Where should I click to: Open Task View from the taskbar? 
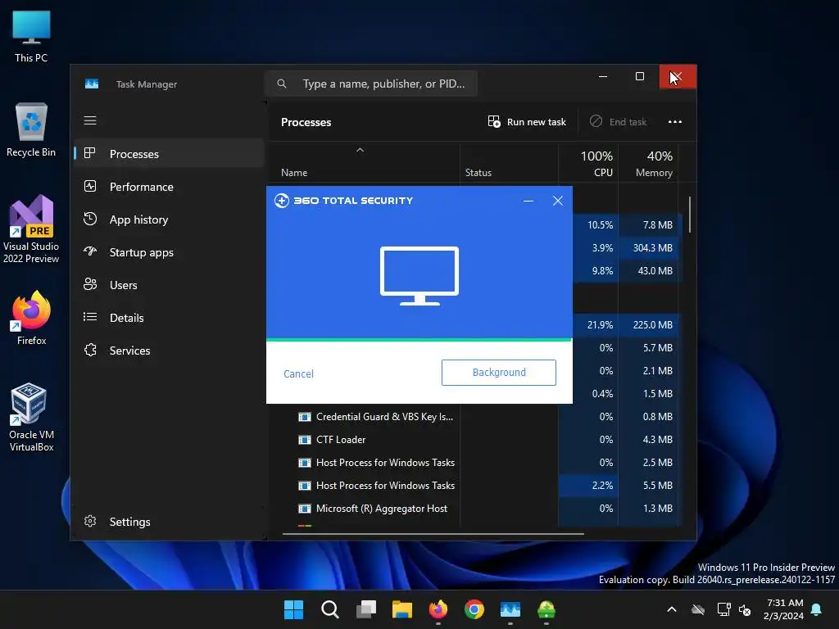point(366,609)
